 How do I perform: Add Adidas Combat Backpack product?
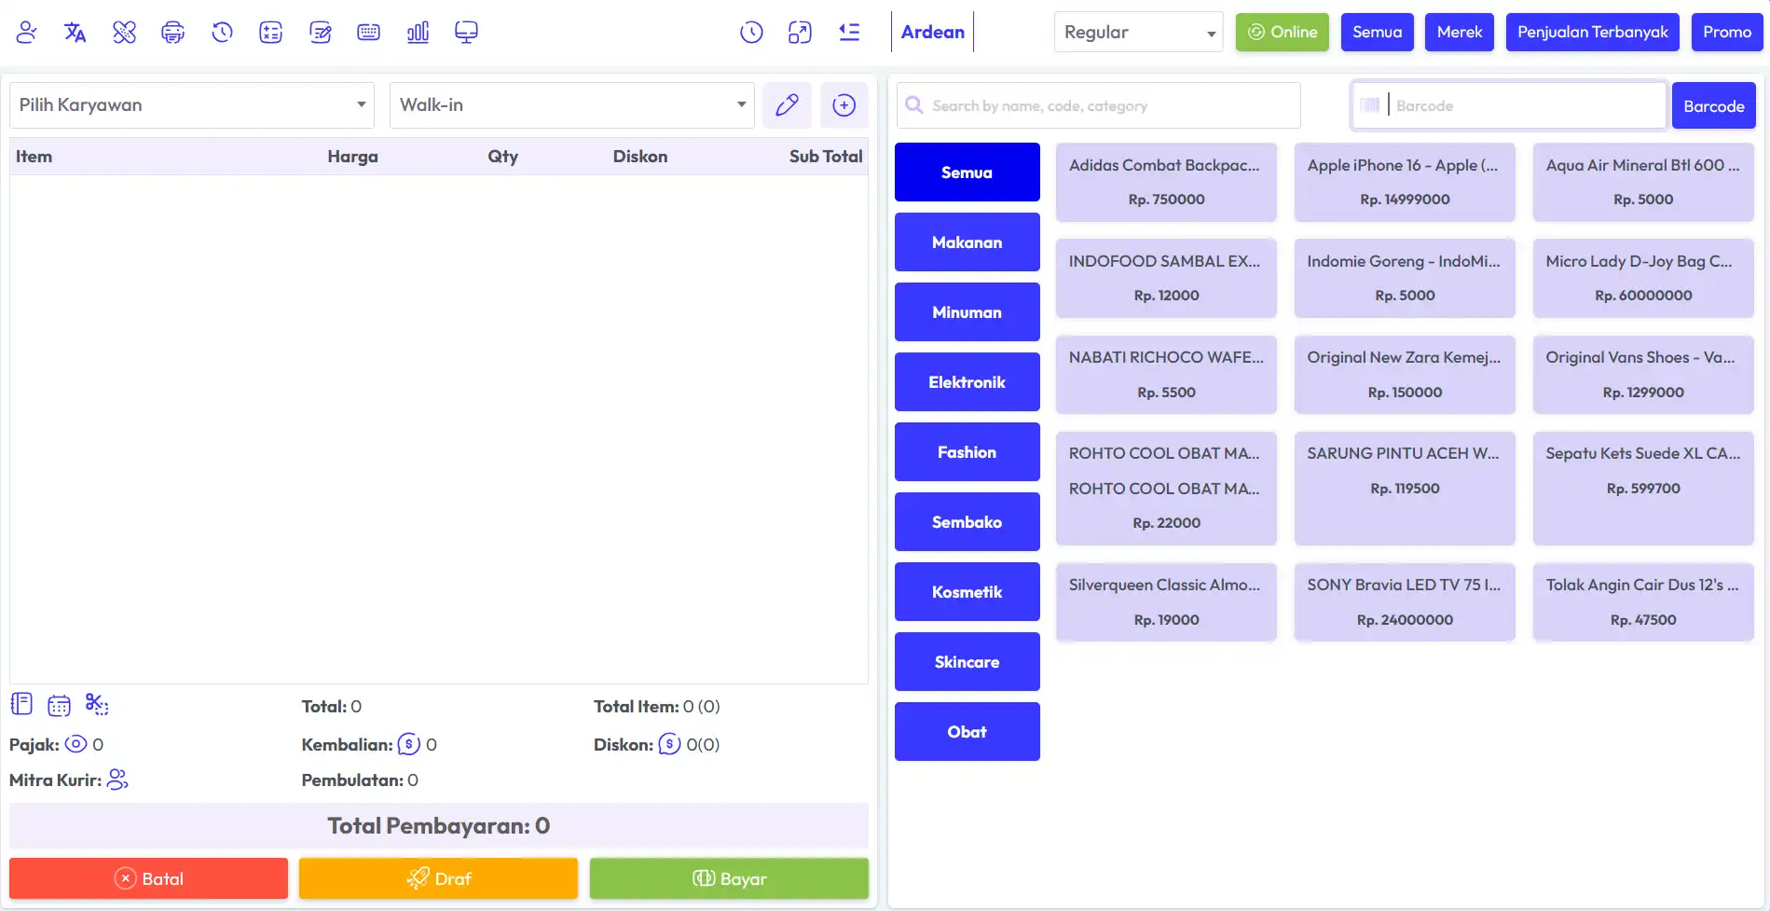pos(1166,182)
